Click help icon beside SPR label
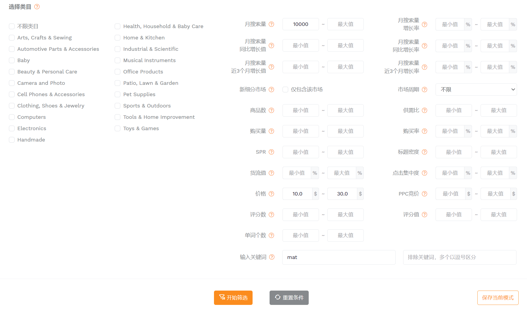Viewport: 527px width, 313px height. [x=271, y=152]
